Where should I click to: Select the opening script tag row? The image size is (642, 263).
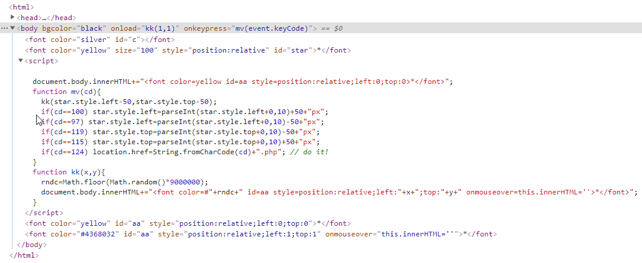(41, 61)
